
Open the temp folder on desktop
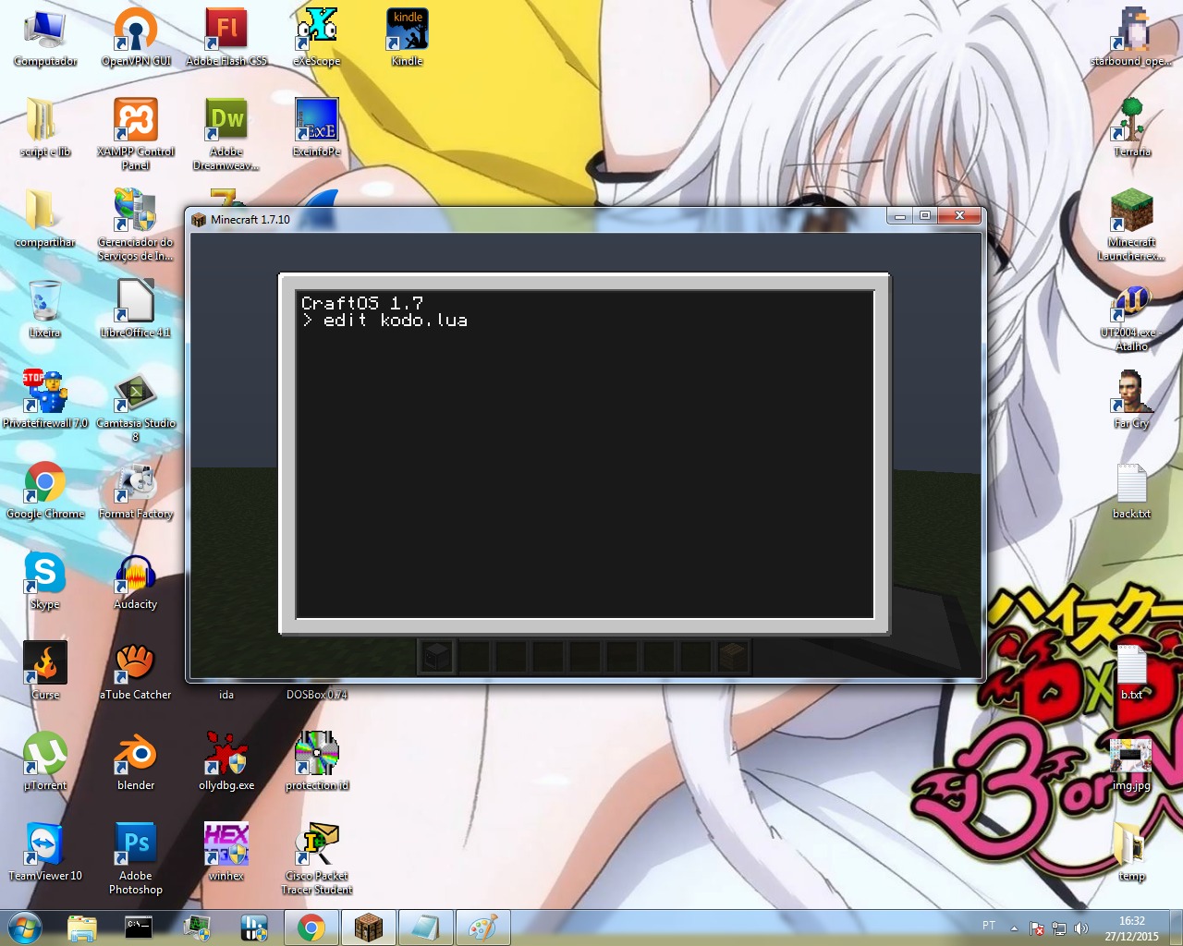tap(1131, 852)
